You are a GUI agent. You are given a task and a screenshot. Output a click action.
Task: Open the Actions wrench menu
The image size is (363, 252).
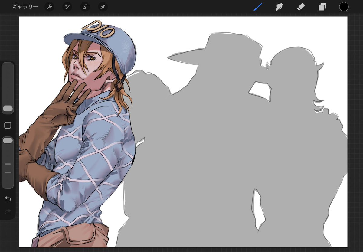(x=49, y=7)
